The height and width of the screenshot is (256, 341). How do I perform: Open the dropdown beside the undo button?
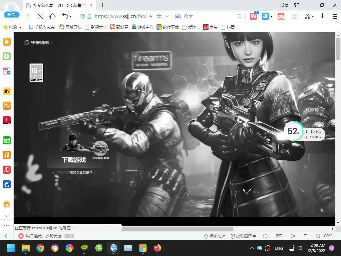[x=71, y=17]
